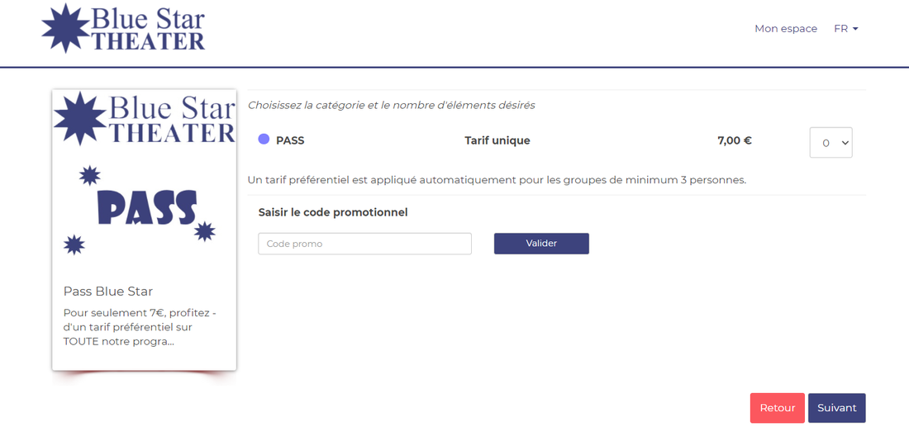Go back with the Retour button
The image size is (909, 441).
click(777, 408)
